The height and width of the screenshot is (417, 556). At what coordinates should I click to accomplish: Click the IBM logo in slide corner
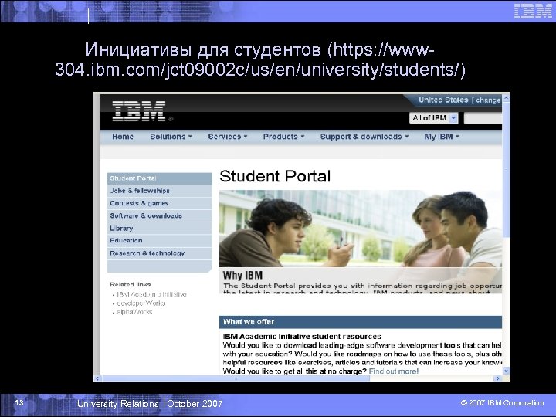[533, 11]
